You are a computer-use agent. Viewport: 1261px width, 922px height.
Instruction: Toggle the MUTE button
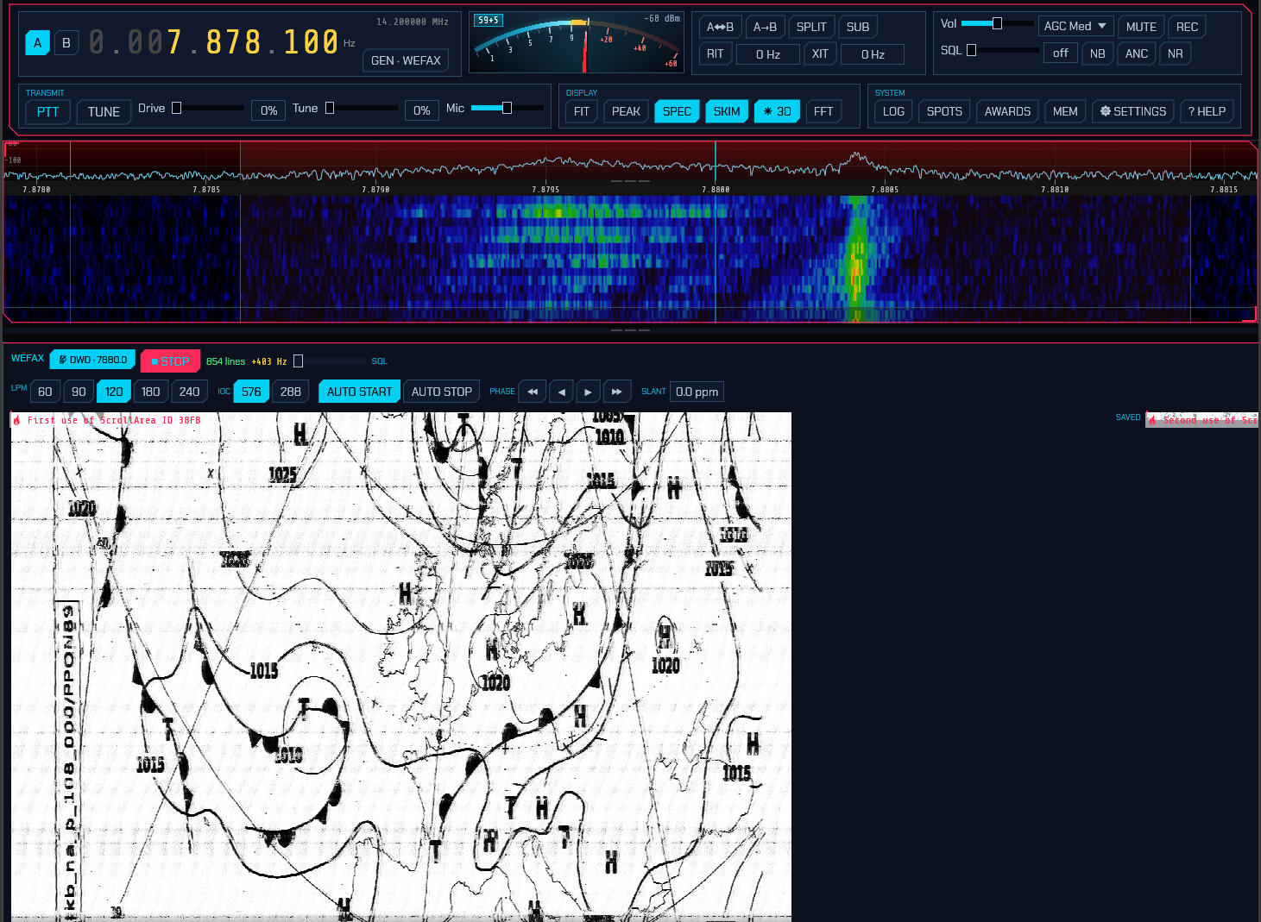1141,27
